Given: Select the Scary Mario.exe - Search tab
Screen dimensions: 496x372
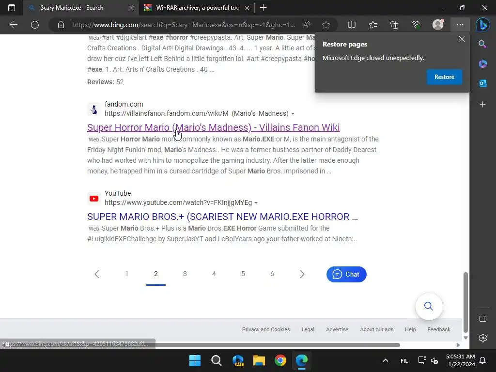Looking at the screenshot, I should tap(81, 8).
